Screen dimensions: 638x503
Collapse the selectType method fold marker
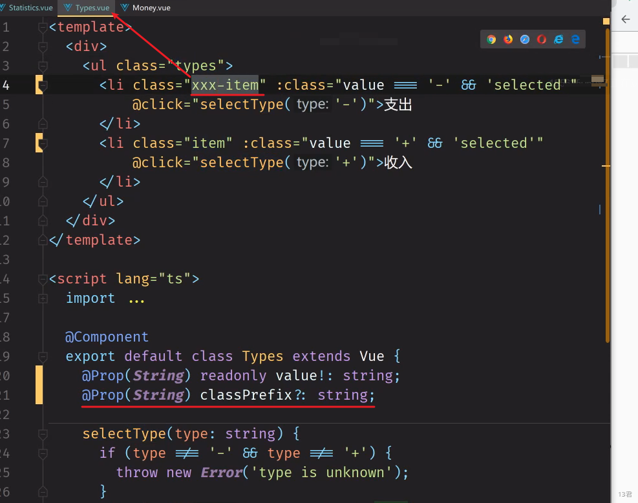(x=43, y=434)
